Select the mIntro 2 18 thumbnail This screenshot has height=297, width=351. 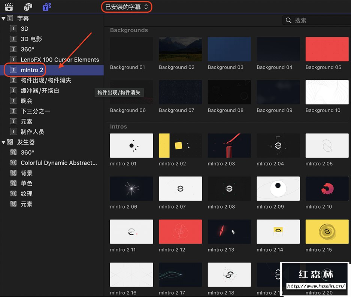pyautogui.click(x=229, y=275)
